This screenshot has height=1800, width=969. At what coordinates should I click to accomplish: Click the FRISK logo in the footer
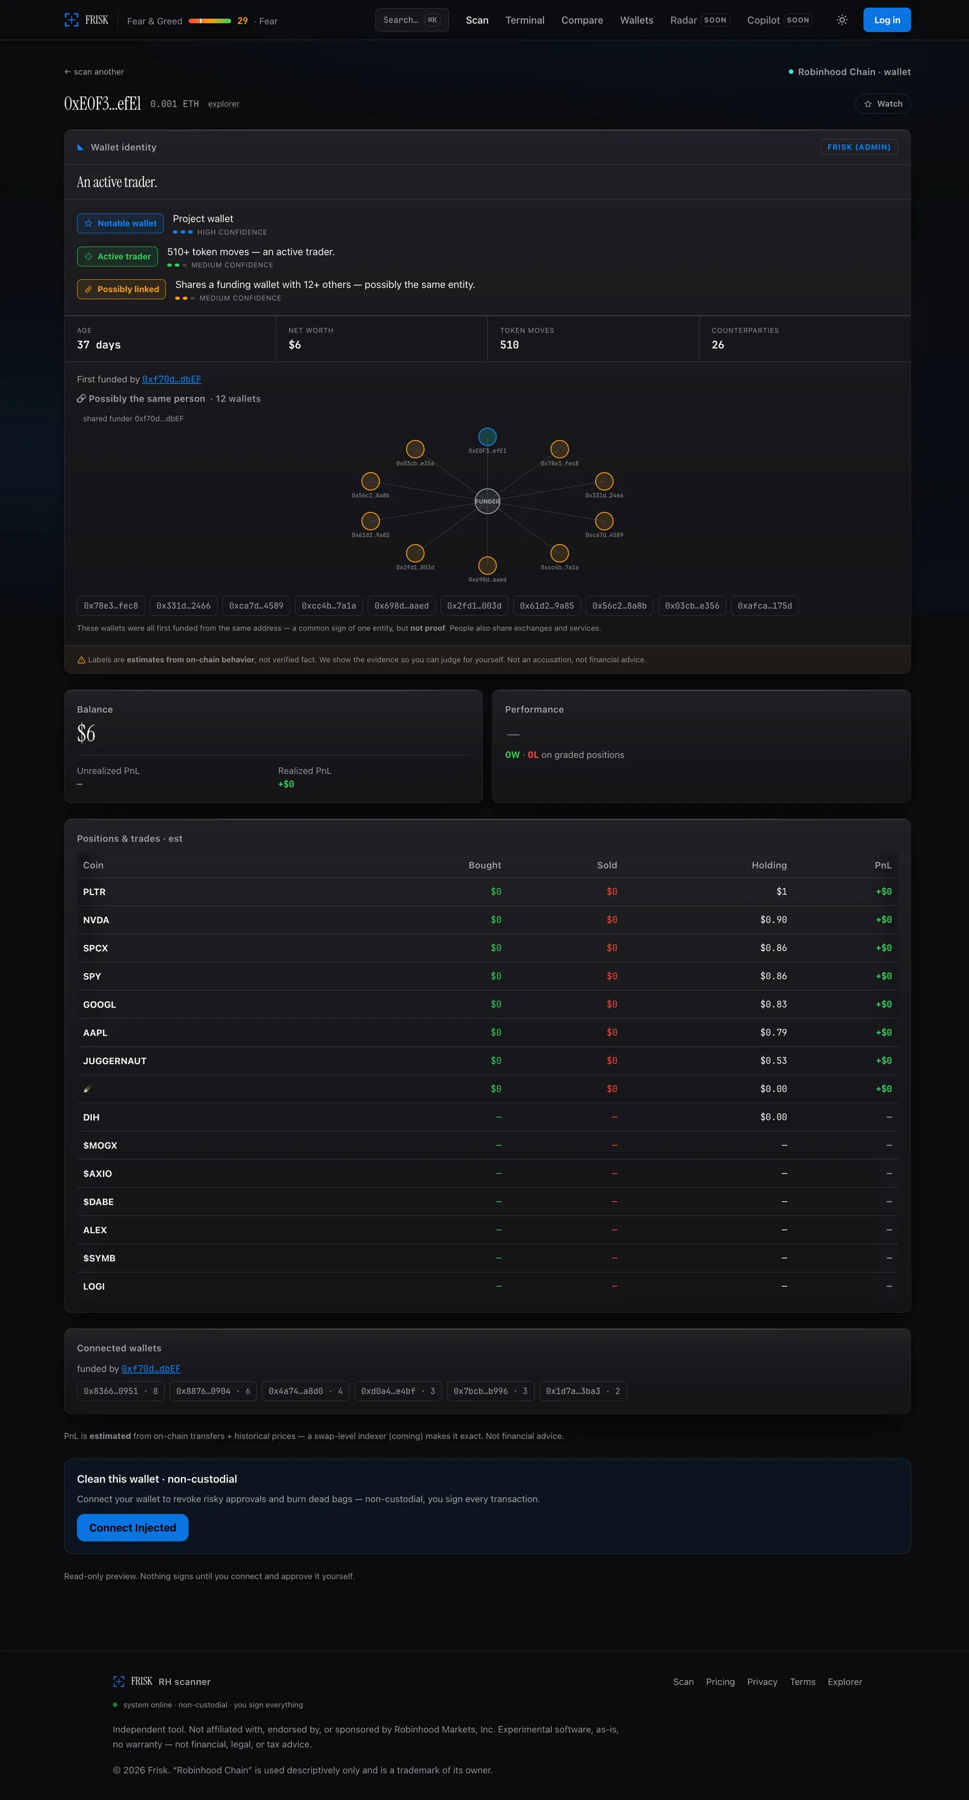pyautogui.click(x=133, y=1681)
